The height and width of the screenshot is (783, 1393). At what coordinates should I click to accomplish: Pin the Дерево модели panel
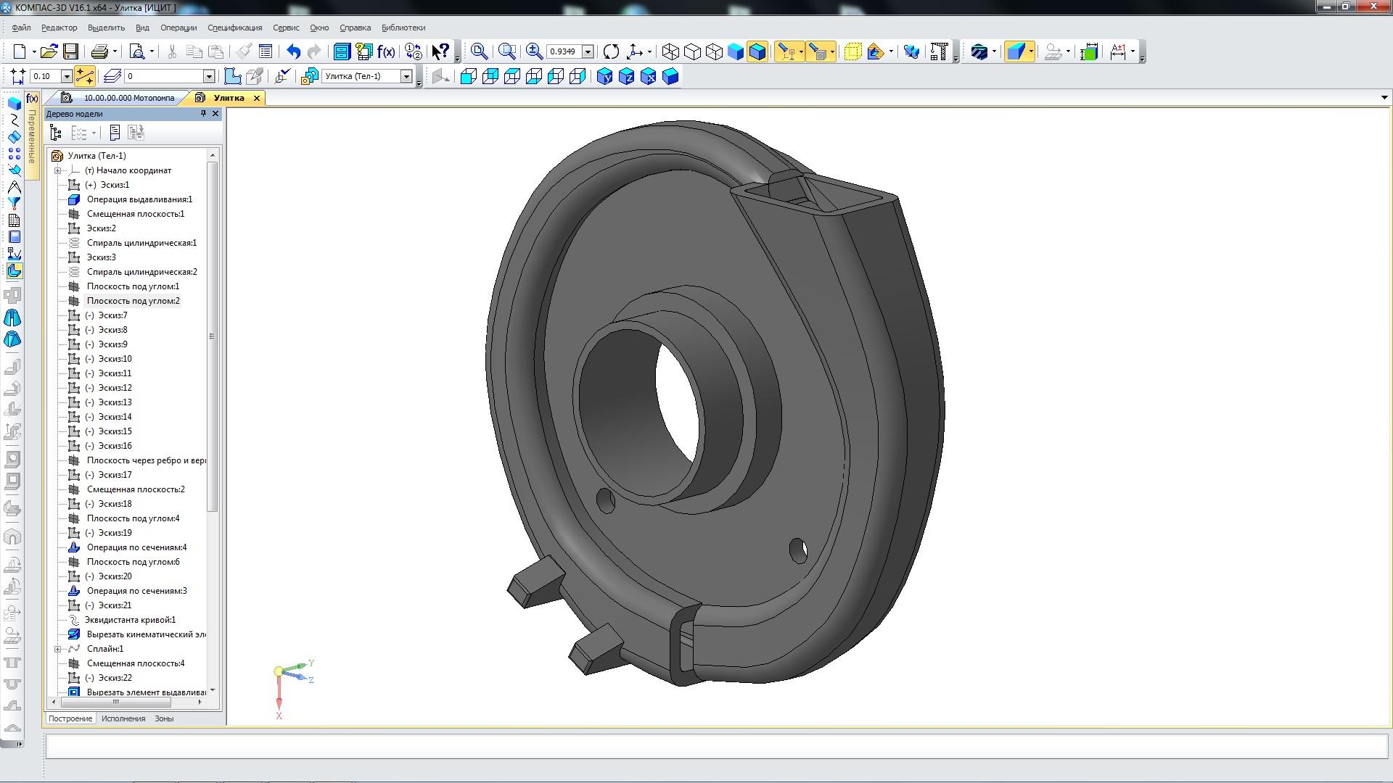pyautogui.click(x=203, y=114)
